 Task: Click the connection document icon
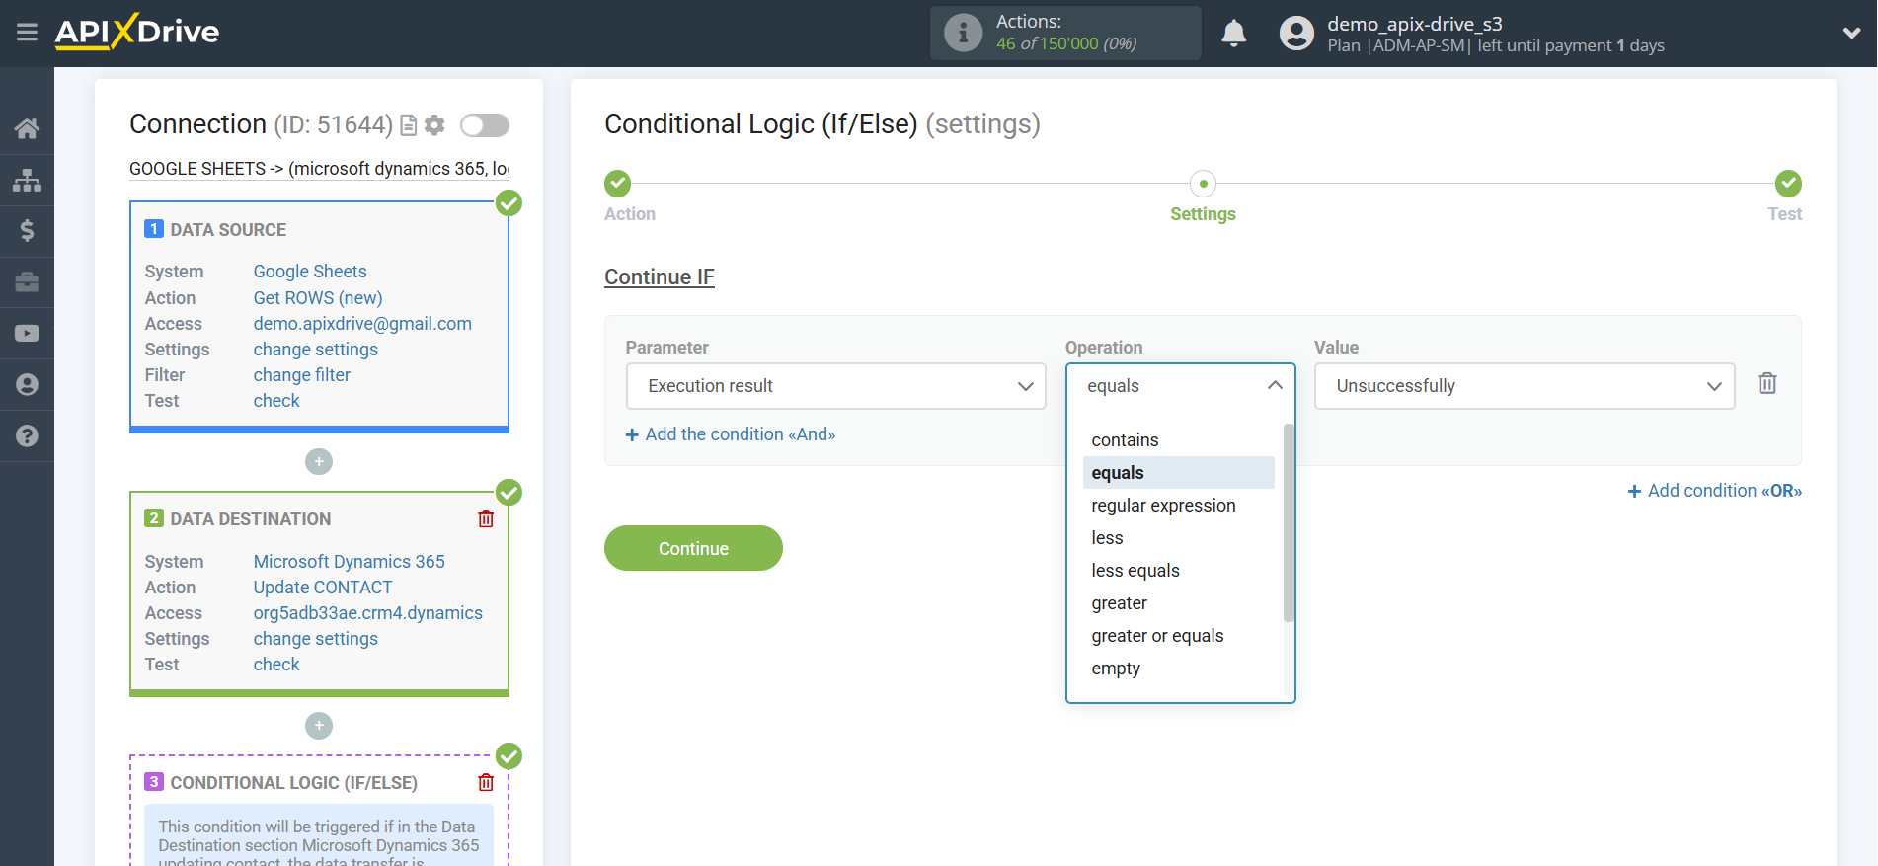409,125
